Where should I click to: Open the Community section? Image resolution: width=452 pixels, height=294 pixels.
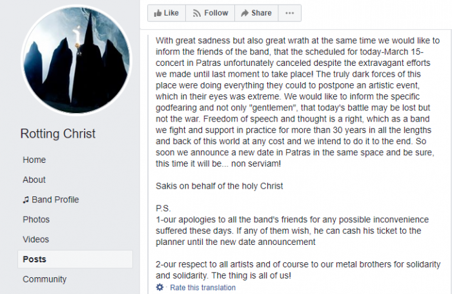pyautogui.click(x=45, y=279)
